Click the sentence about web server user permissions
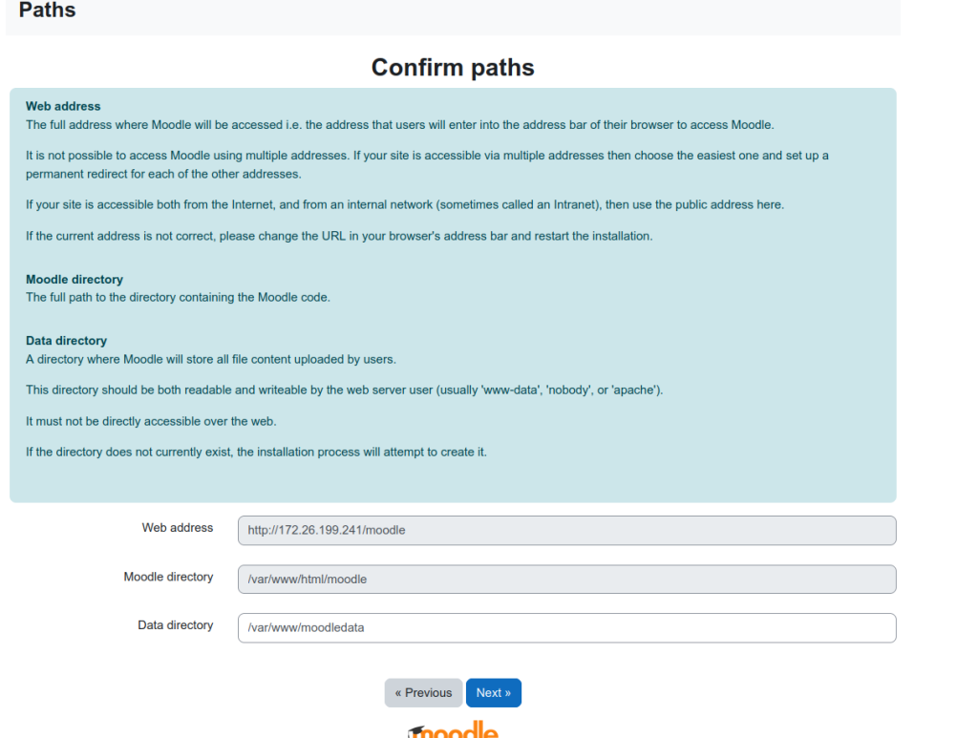Viewport: 978px width, 738px height. click(x=344, y=390)
